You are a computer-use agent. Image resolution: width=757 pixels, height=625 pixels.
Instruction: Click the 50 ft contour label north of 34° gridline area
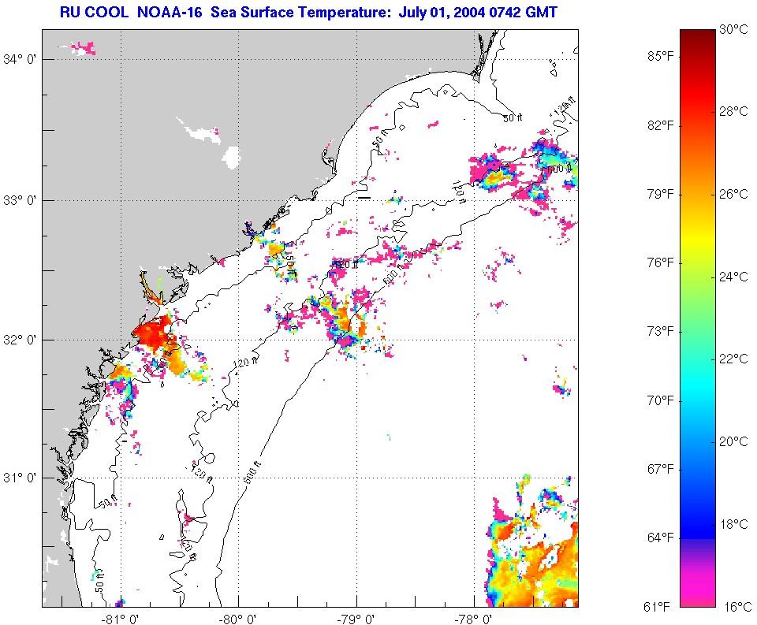513,117
